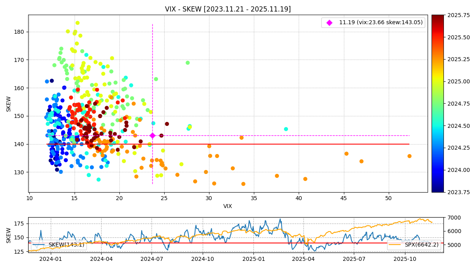Click the blue line sample in SKEW legend

tap(39, 245)
